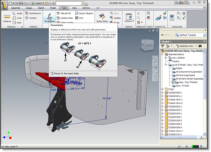The width and height of the screenshot is (211, 152).
Task: Click the Return button in browser panel
Action: point(167,35)
